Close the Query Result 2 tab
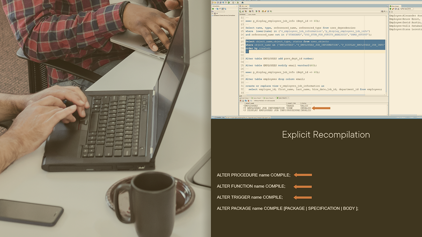This screenshot has height=237, width=422. (x=288, y=98)
